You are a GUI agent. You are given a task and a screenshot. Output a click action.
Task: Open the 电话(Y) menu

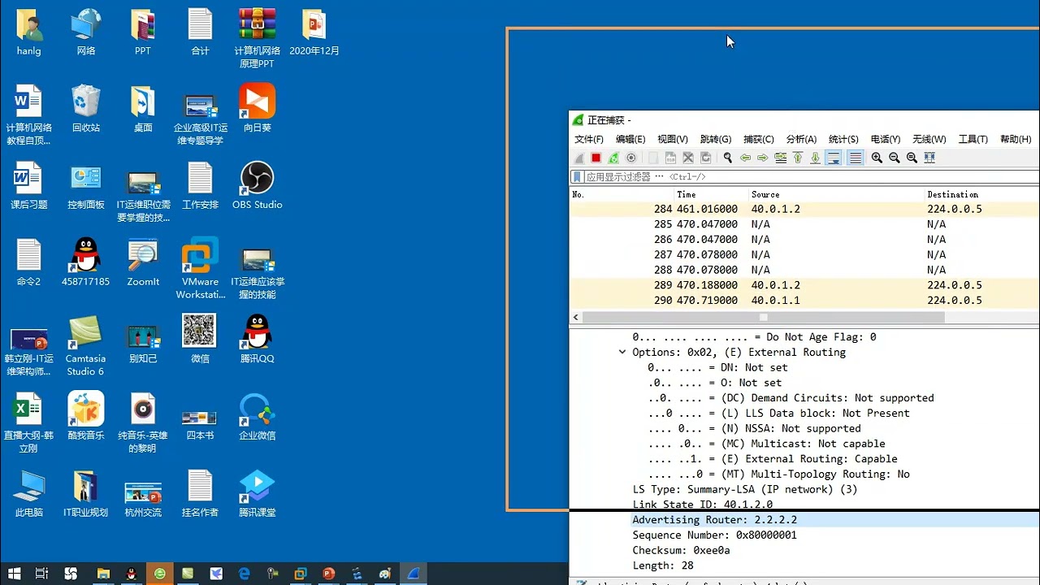click(886, 139)
